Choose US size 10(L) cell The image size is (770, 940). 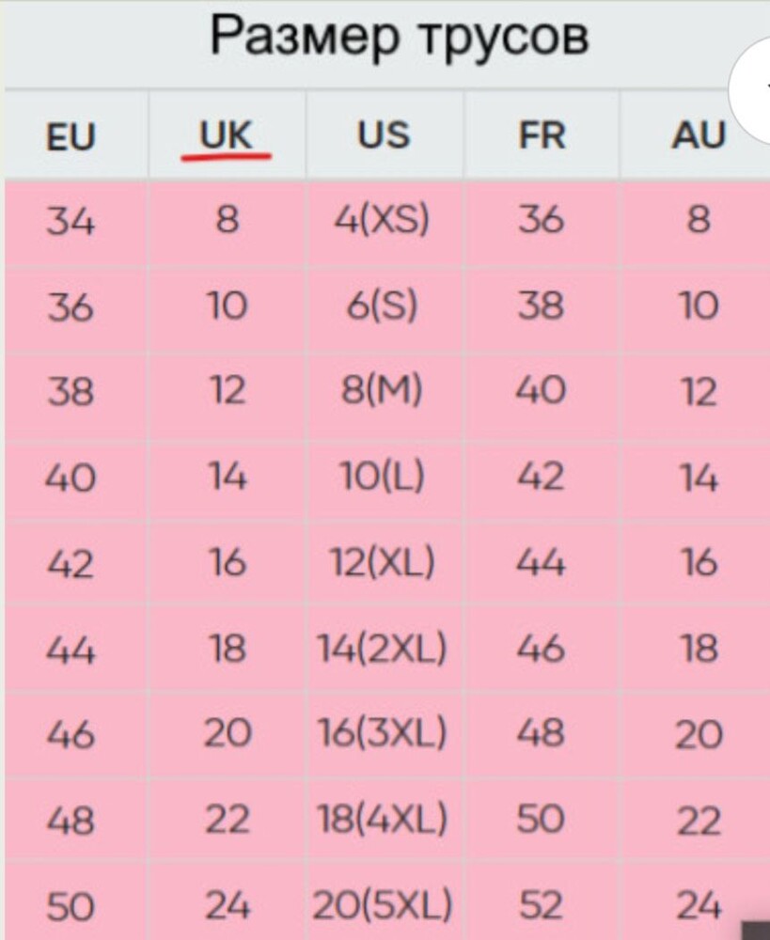(384, 478)
